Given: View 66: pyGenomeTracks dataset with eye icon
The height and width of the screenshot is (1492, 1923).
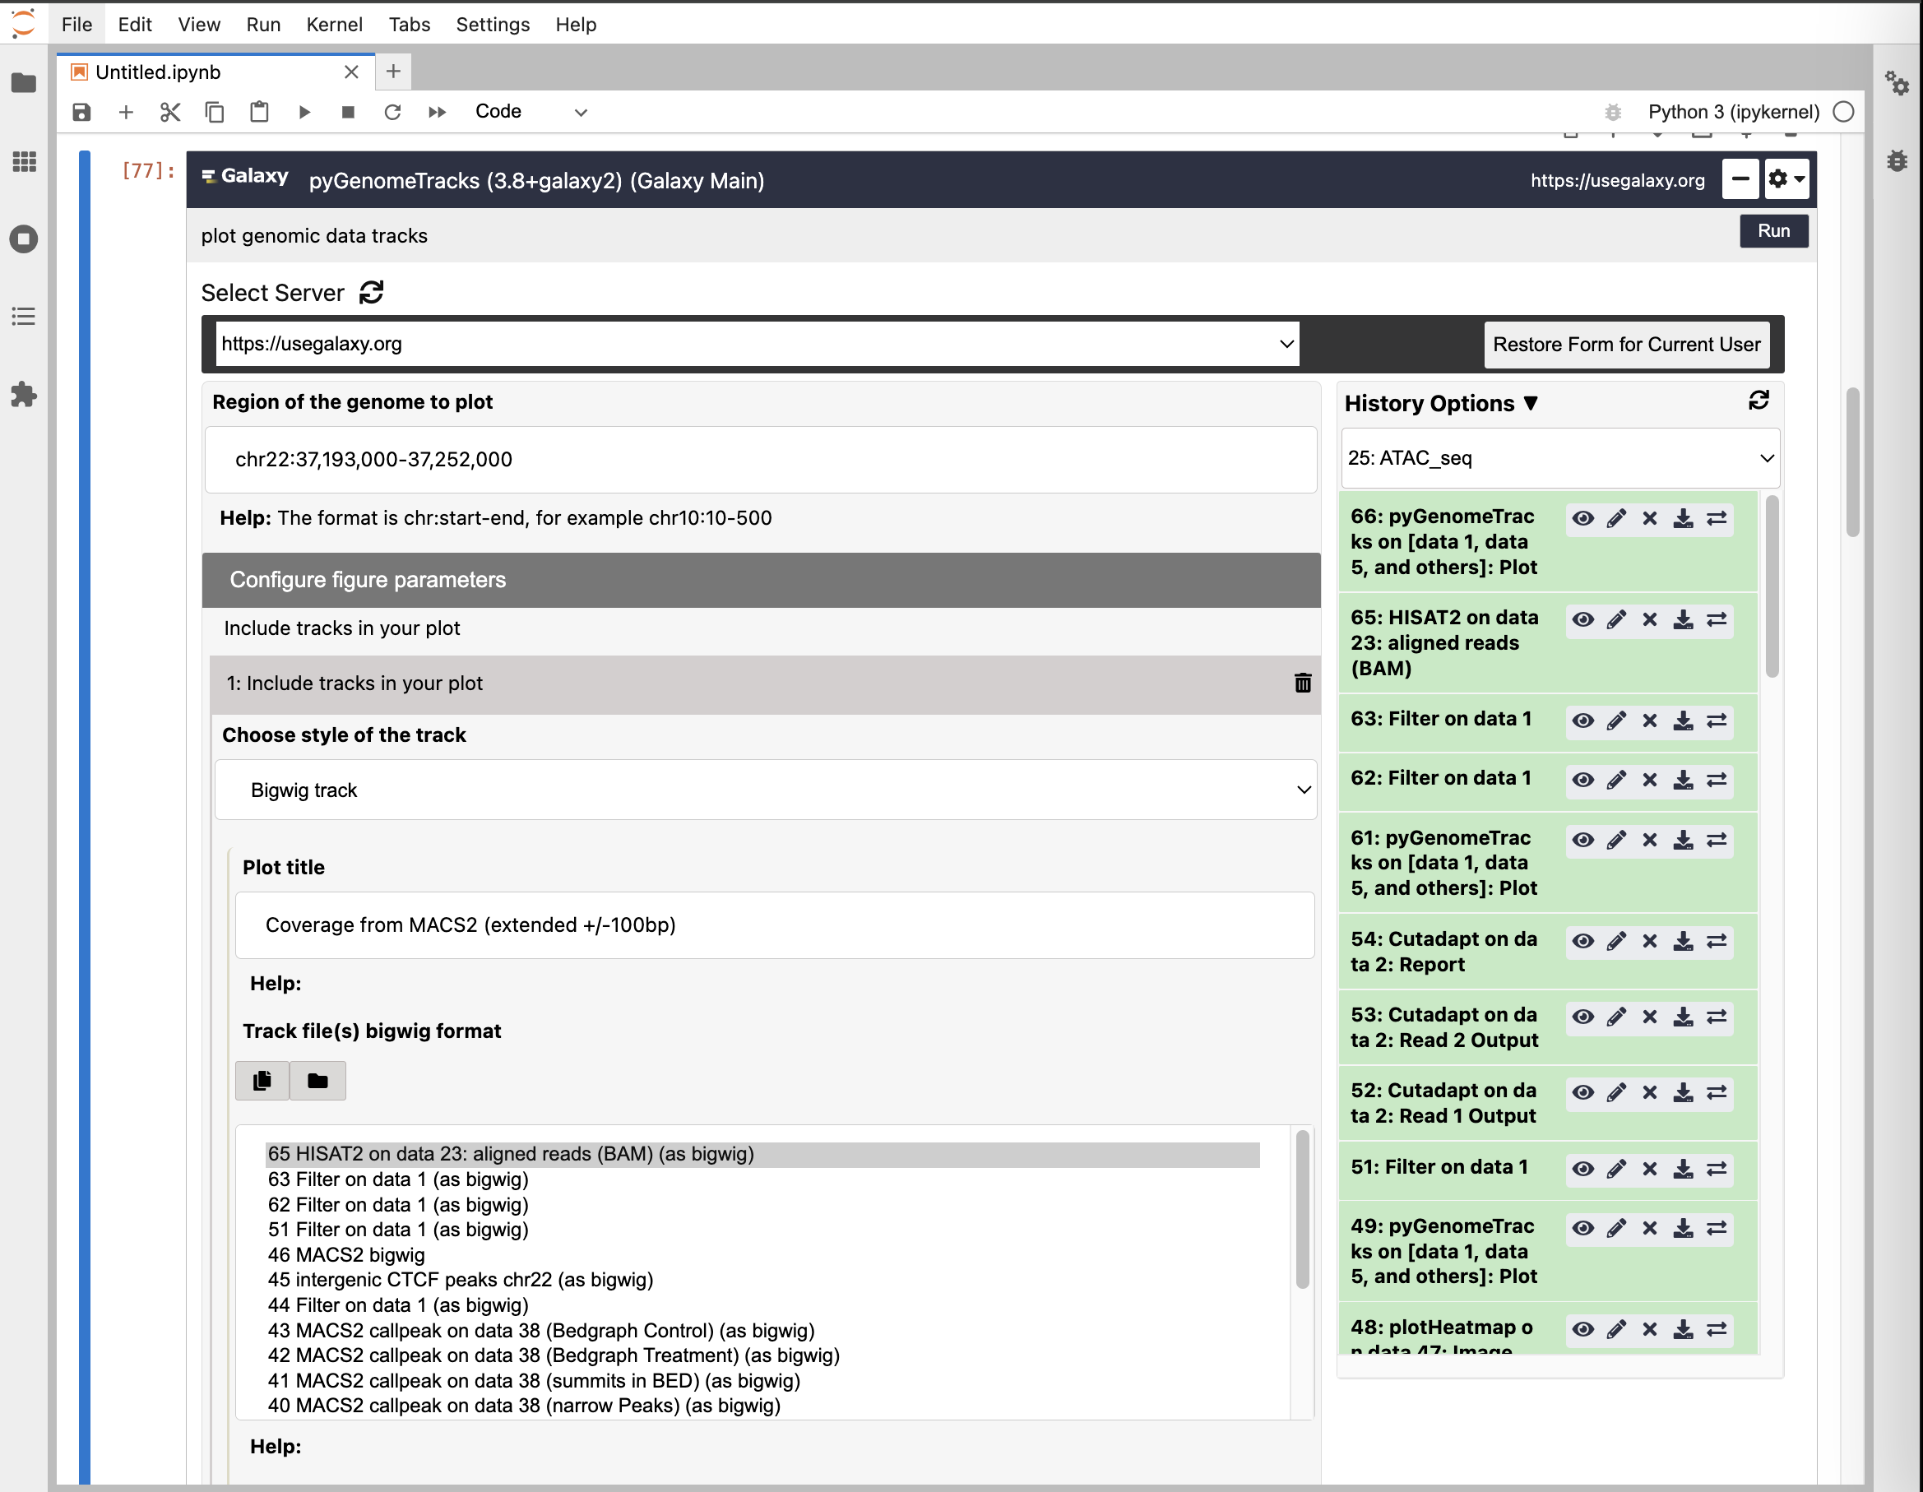Looking at the screenshot, I should click(x=1582, y=518).
